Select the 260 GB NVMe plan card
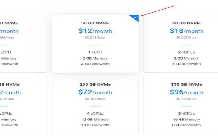Screen dimensions: 218x136 (x=95, y=105)
